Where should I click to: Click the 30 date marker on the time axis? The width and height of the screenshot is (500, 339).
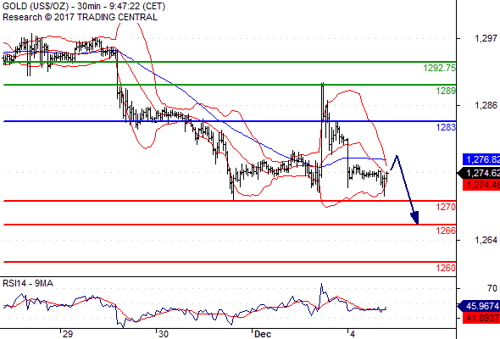[164, 334]
